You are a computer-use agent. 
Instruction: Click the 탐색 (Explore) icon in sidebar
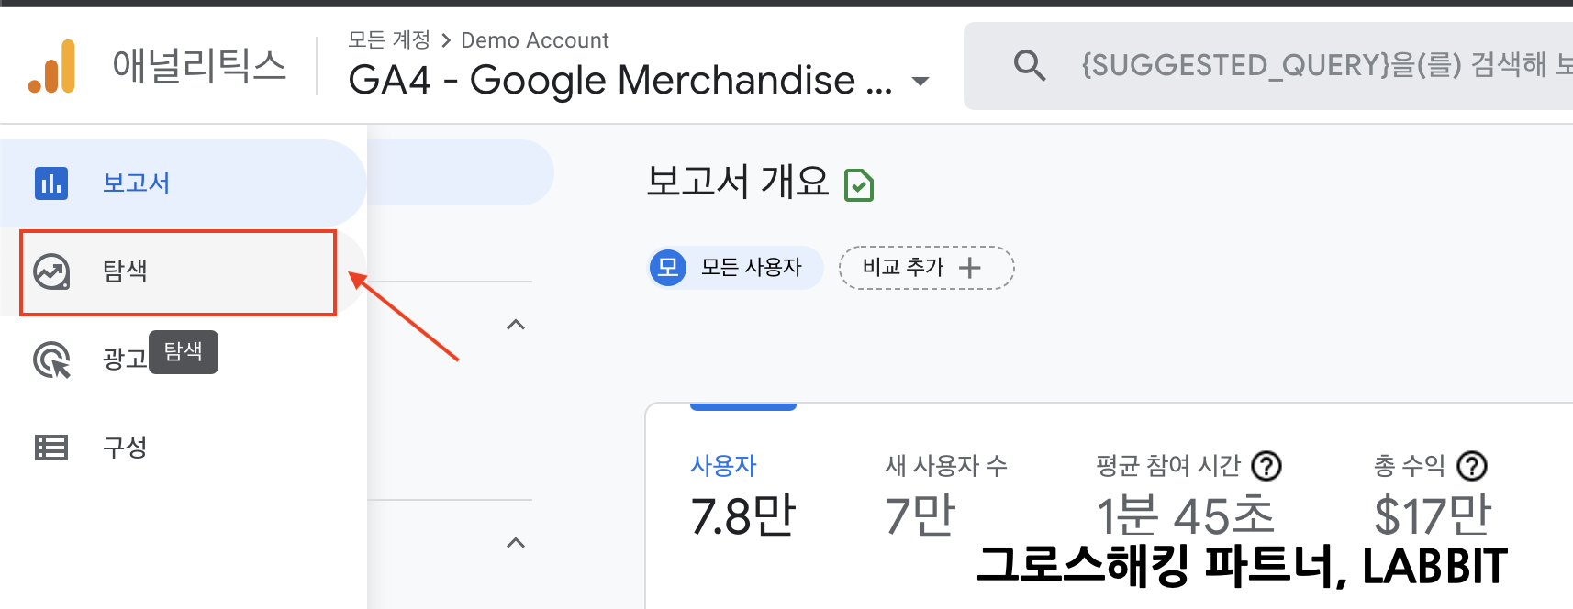point(51,271)
